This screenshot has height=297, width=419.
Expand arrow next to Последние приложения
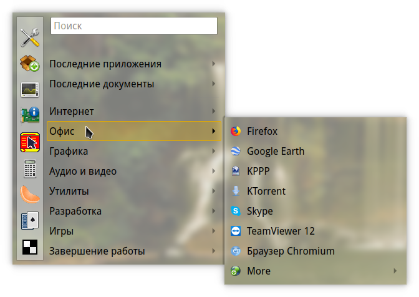tap(213, 64)
